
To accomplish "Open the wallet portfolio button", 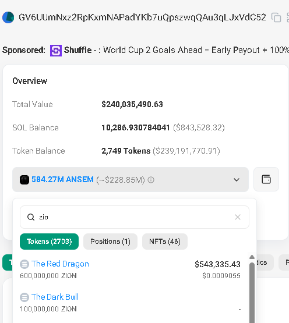I will coord(266,179).
